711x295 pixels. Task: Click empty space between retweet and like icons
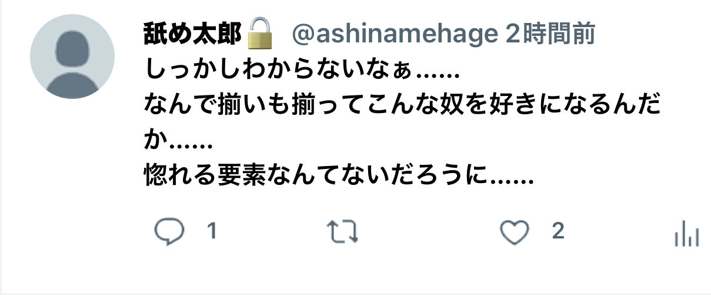coord(428,233)
